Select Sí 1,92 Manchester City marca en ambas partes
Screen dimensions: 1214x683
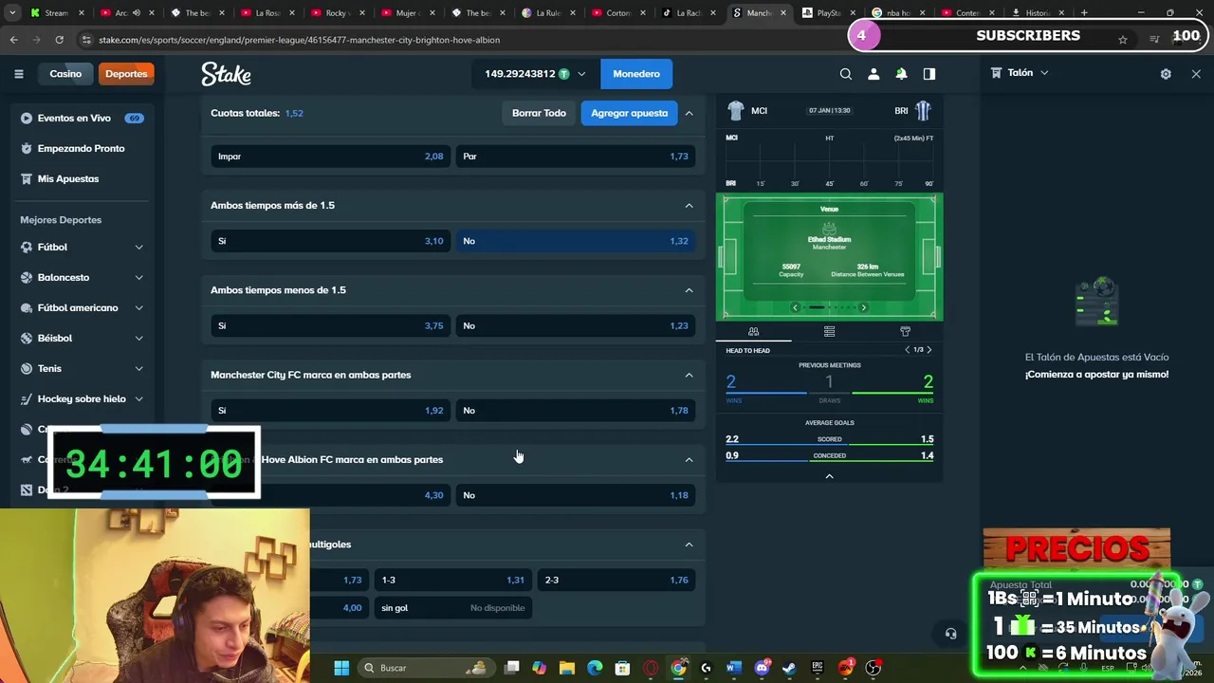click(331, 411)
